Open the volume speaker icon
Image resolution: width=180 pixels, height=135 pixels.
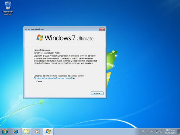pos(161,131)
